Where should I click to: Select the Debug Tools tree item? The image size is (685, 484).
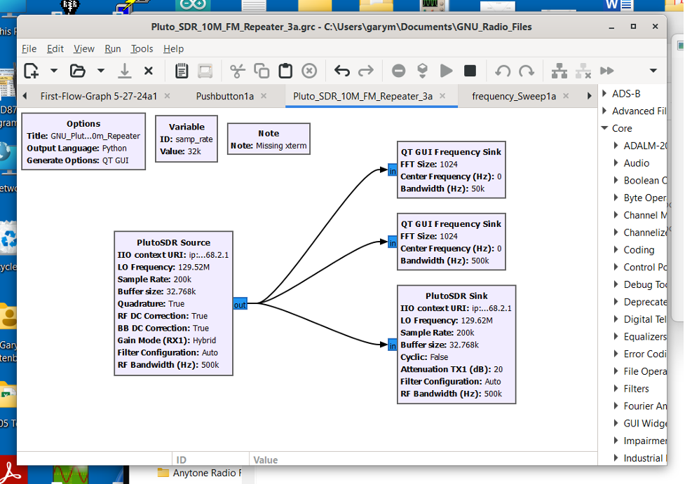[x=645, y=284]
